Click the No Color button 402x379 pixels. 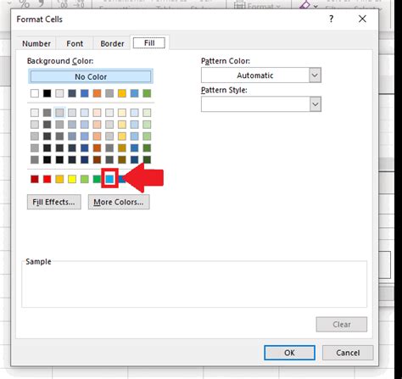click(x=91, y=76)
